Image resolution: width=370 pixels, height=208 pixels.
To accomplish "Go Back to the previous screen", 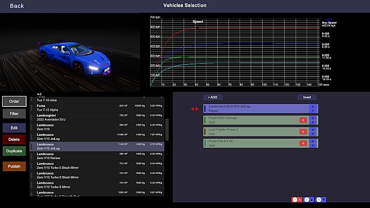I will (x=16, y=6).
